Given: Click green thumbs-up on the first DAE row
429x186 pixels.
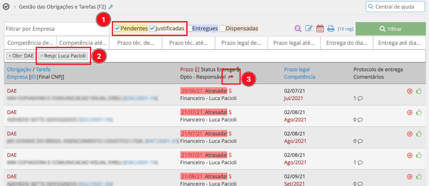Looking at the screenshot, I should pos(419,91).
